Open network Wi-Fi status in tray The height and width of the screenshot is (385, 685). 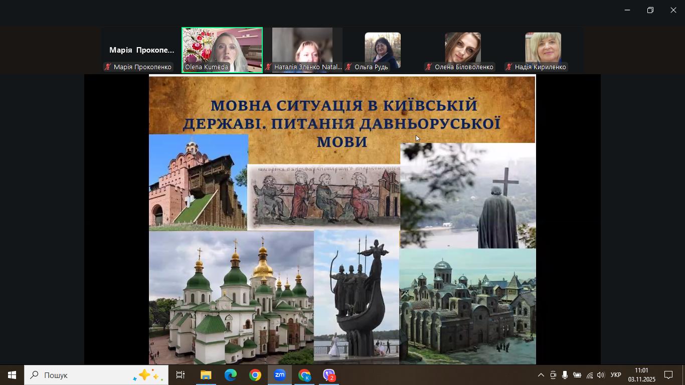[589, 375]
